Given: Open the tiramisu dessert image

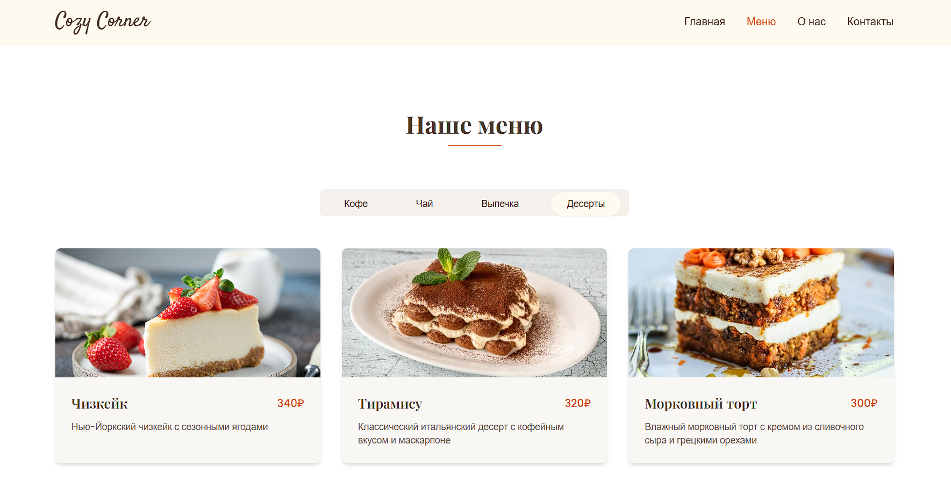Looking at the screenshot, I should point(474,313).
